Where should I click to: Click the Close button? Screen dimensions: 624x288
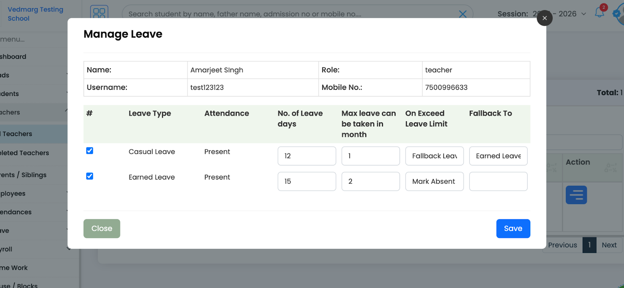point(102,229)
